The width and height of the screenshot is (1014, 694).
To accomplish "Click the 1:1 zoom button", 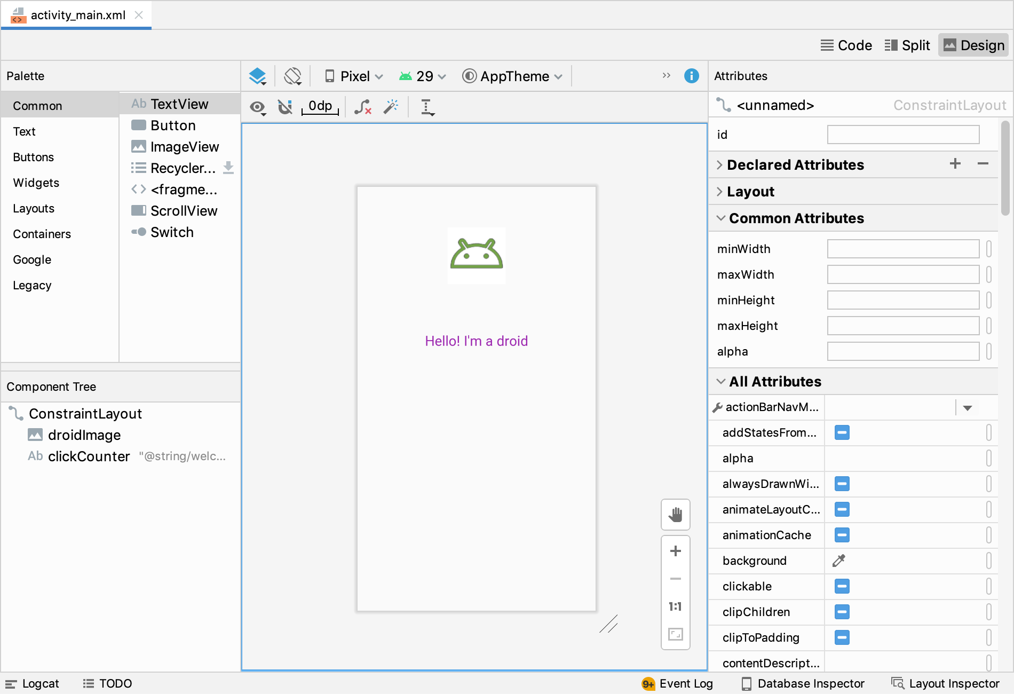I will pyautogui.click(x=676, y=606).
